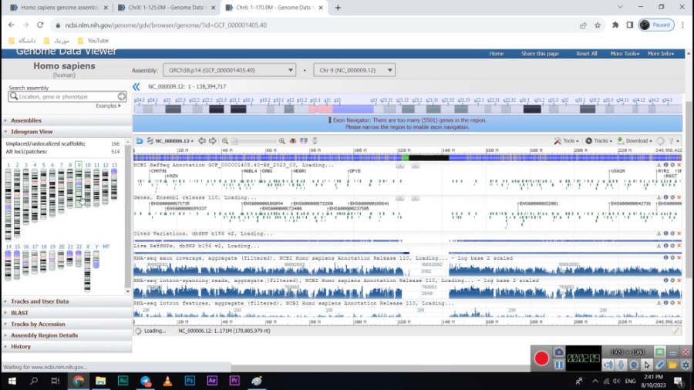Take a screenshot with recorder camera icon
The height and width of the screenshot is (390, 694).
(558, 352)
